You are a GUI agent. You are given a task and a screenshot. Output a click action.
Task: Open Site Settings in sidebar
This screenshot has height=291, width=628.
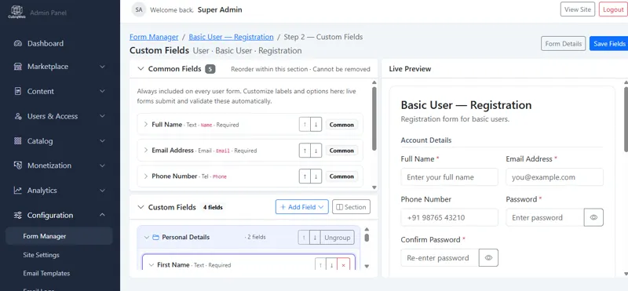(42, 255)
